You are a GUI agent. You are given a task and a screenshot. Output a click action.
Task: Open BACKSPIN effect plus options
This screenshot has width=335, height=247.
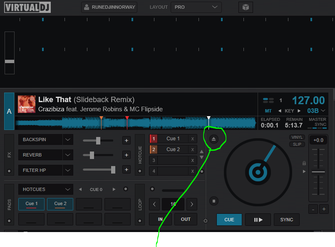point(127,140)
